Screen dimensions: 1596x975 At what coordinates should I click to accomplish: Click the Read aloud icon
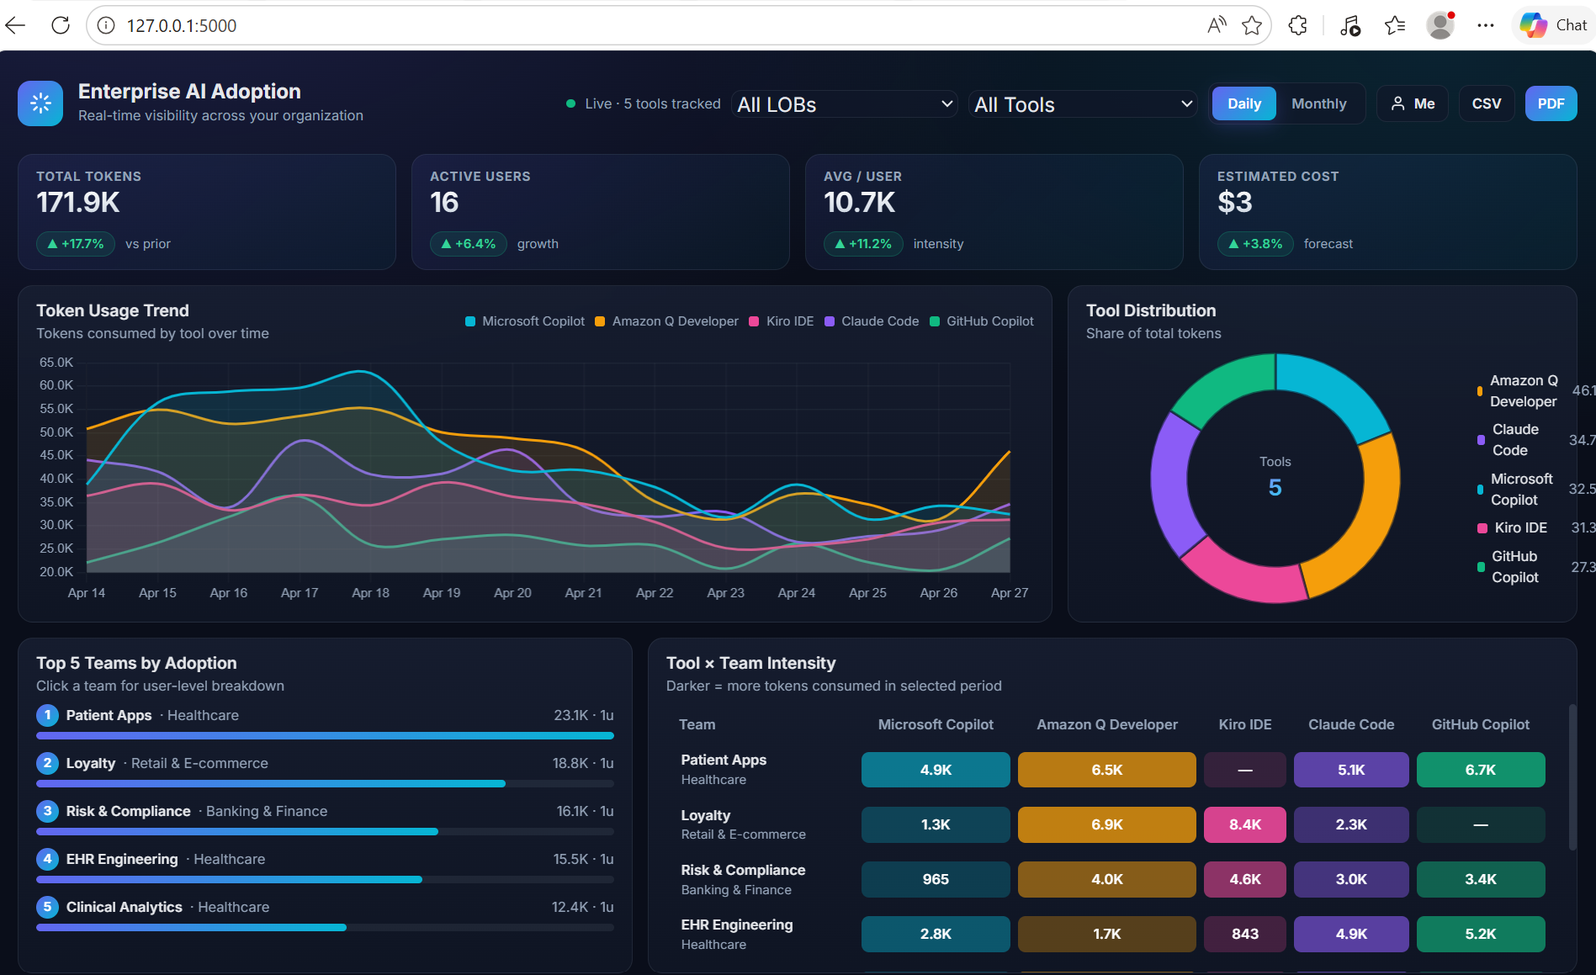pyautogui.click(x=1217, y=25)
